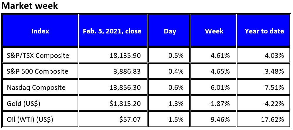293x130 pixels.
Task: Click the -4.22% year-to-date cell
Action: (274, 104)
